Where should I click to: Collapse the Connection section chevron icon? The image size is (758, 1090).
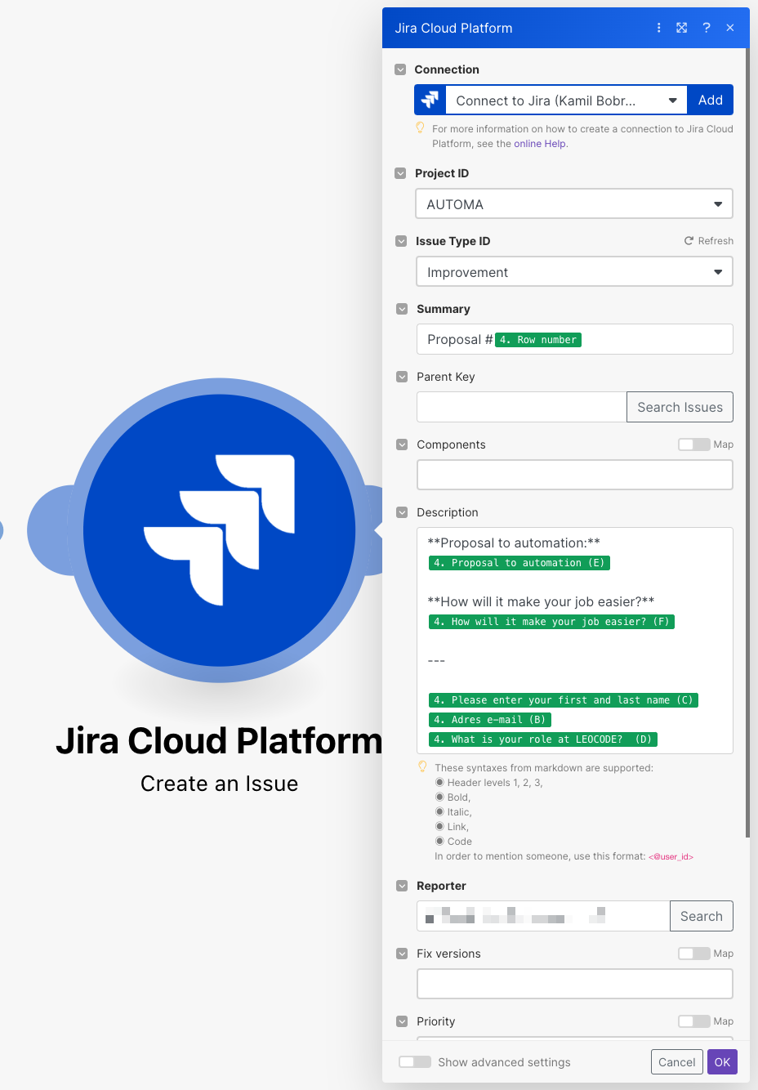click(400, 69)
